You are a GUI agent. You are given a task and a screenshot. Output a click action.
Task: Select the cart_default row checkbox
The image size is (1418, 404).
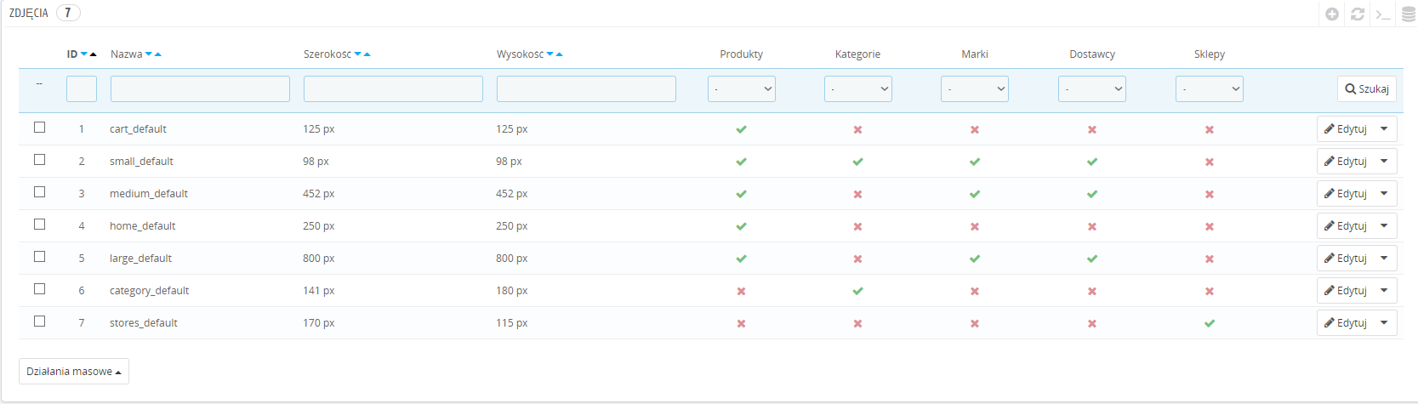39,128
